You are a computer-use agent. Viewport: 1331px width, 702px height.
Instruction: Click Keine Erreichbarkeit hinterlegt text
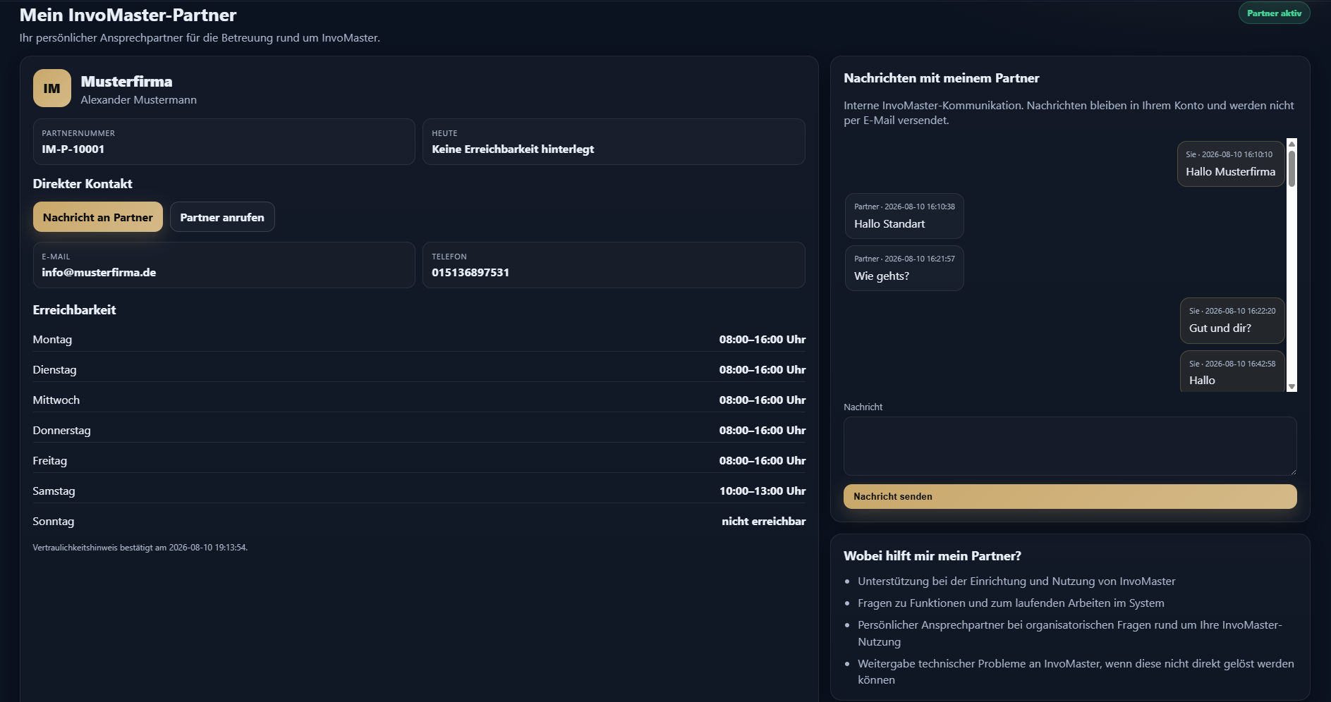513,149
